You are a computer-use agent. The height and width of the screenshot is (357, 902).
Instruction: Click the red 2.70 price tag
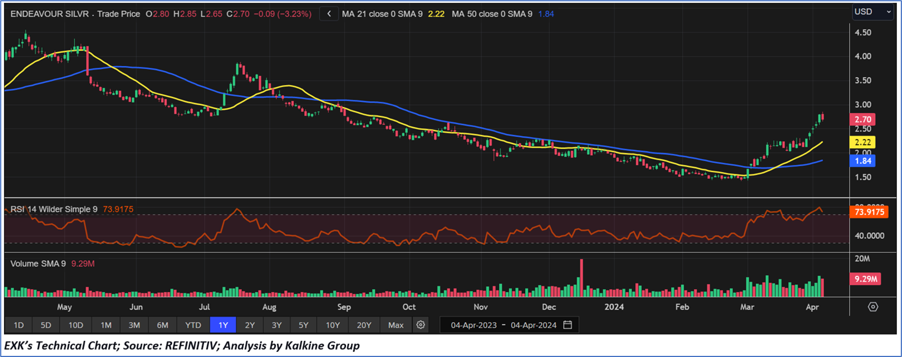(863, 119)
